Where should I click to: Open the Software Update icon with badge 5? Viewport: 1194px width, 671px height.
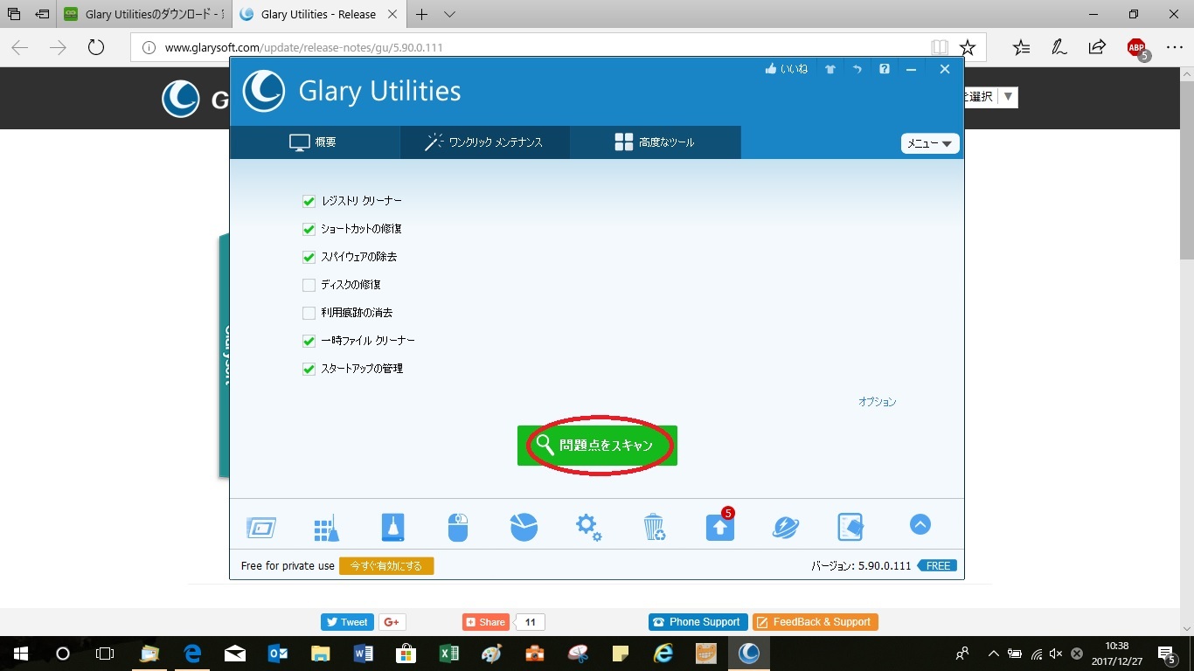pos(720,526)
